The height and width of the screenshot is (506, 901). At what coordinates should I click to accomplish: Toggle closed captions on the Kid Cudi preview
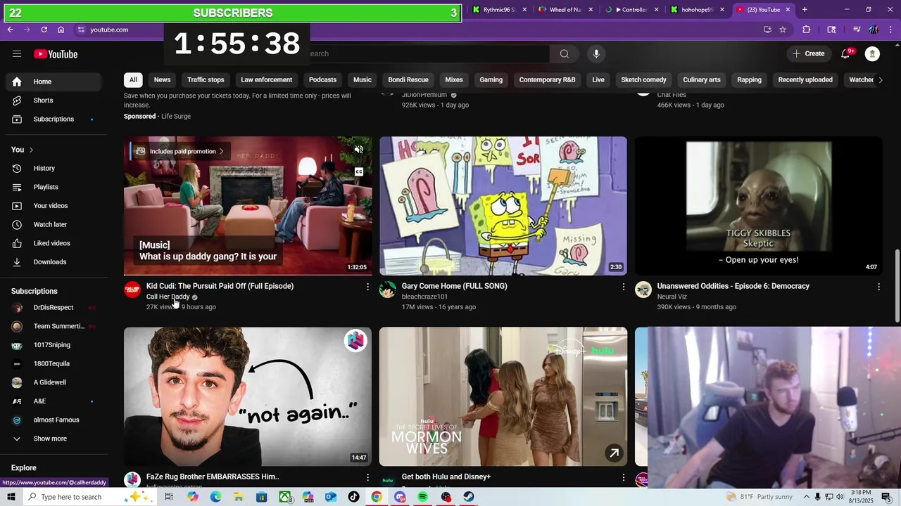359,172
